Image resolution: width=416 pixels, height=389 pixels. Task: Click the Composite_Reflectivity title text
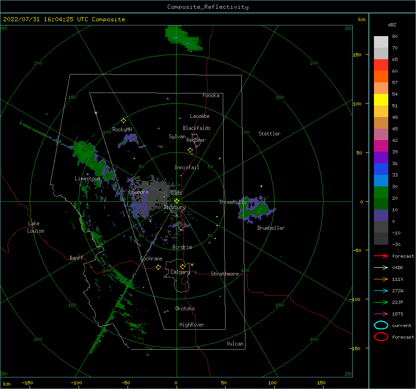(x=208, y=7)
